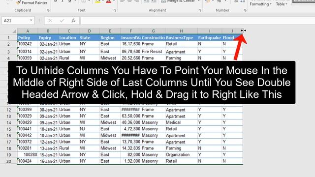Click the Expiry header cell
The image size is (315, 177).
click(48, 38)
